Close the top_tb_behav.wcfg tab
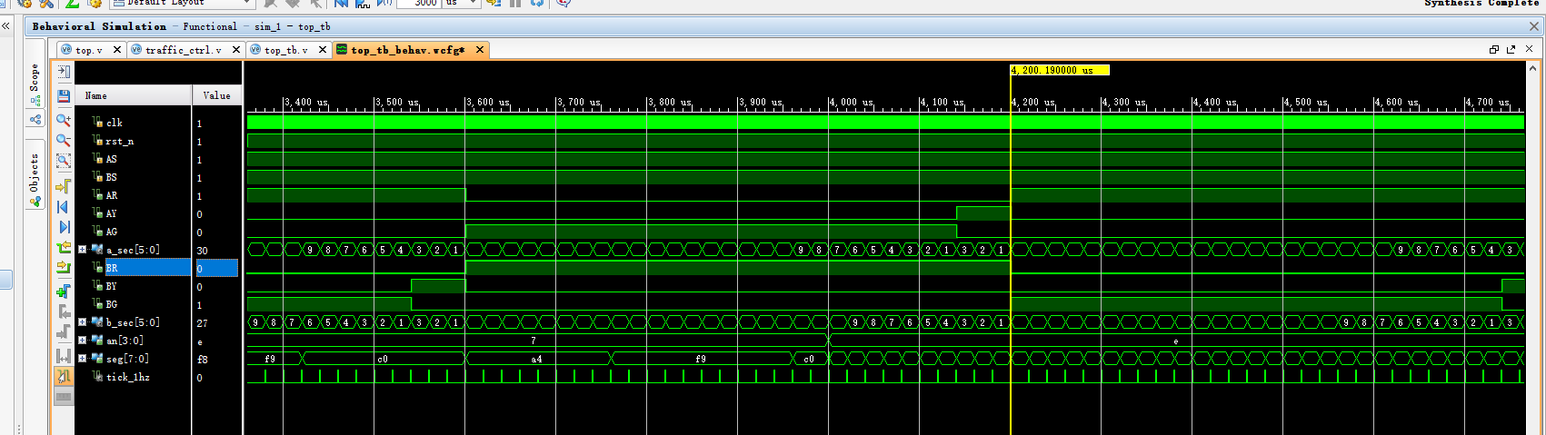 (x=480, y=50)
